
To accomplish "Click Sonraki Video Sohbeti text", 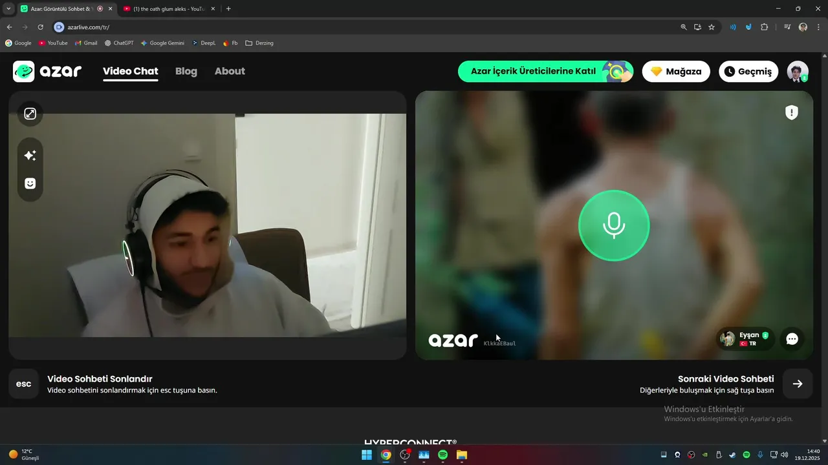I will 726,379.
